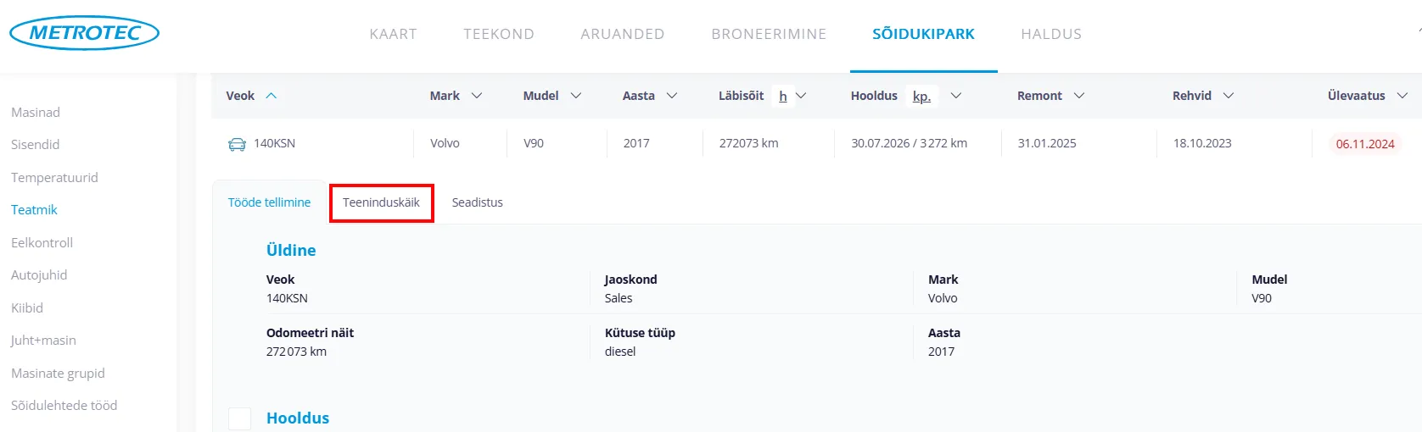Expand the Rehvid column dropdown

(1229, 96)
